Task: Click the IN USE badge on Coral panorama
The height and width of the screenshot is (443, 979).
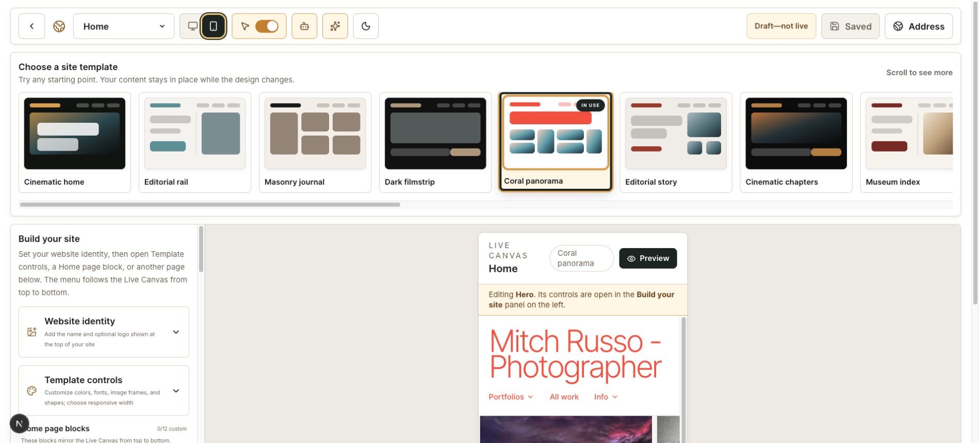Action: [x=590, y=105]
